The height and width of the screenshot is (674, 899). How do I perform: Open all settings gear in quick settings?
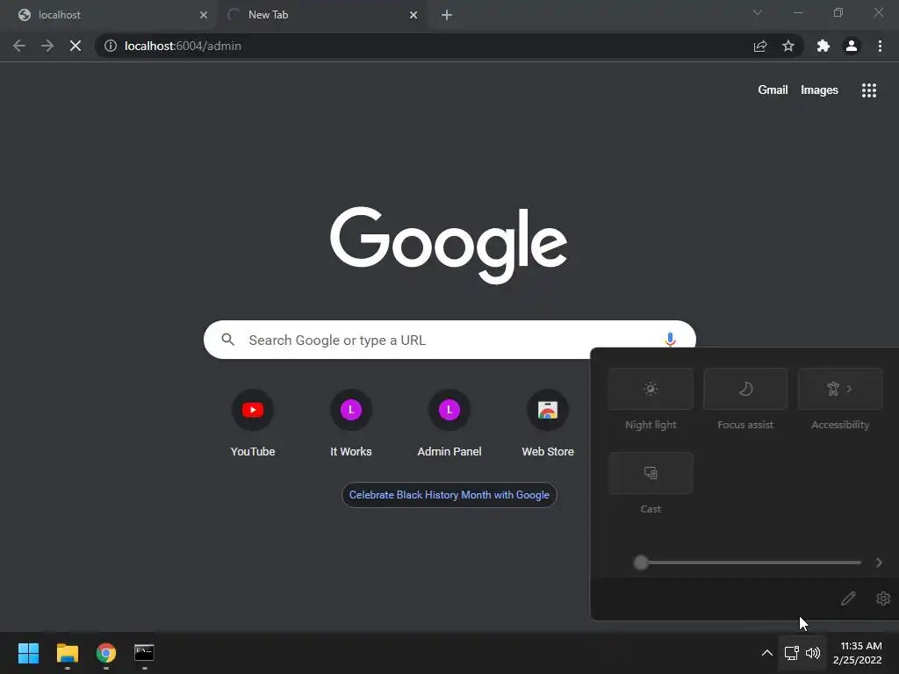[x=883, y=599]
